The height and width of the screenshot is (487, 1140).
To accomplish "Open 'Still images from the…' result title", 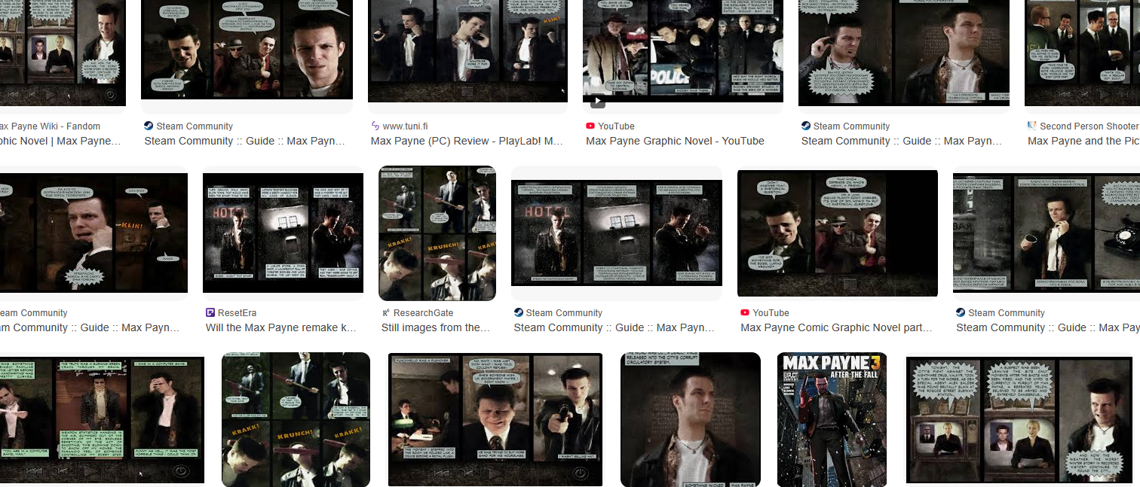I will click(x=436, y=327).
